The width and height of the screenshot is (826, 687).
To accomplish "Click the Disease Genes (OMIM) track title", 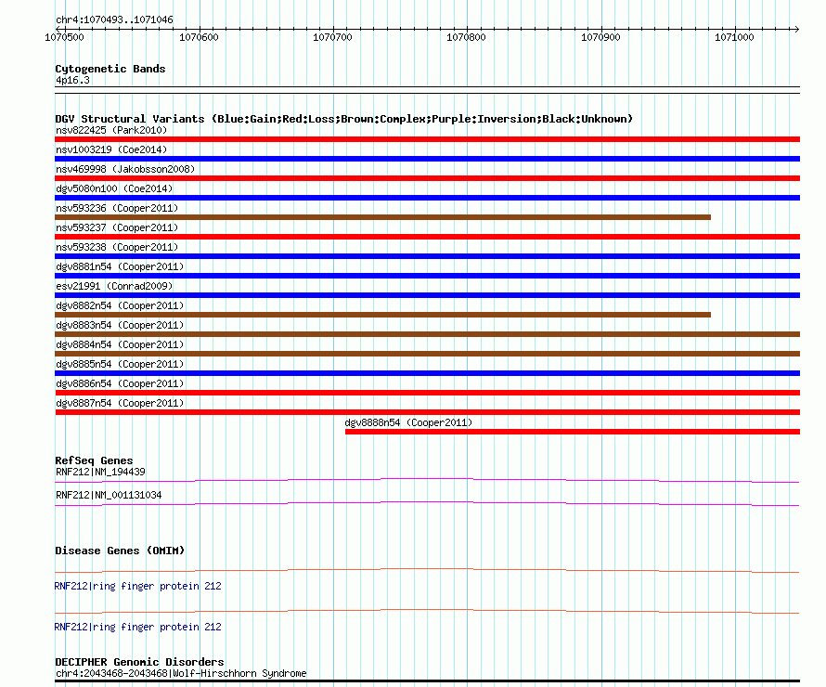I will [120, 551].
